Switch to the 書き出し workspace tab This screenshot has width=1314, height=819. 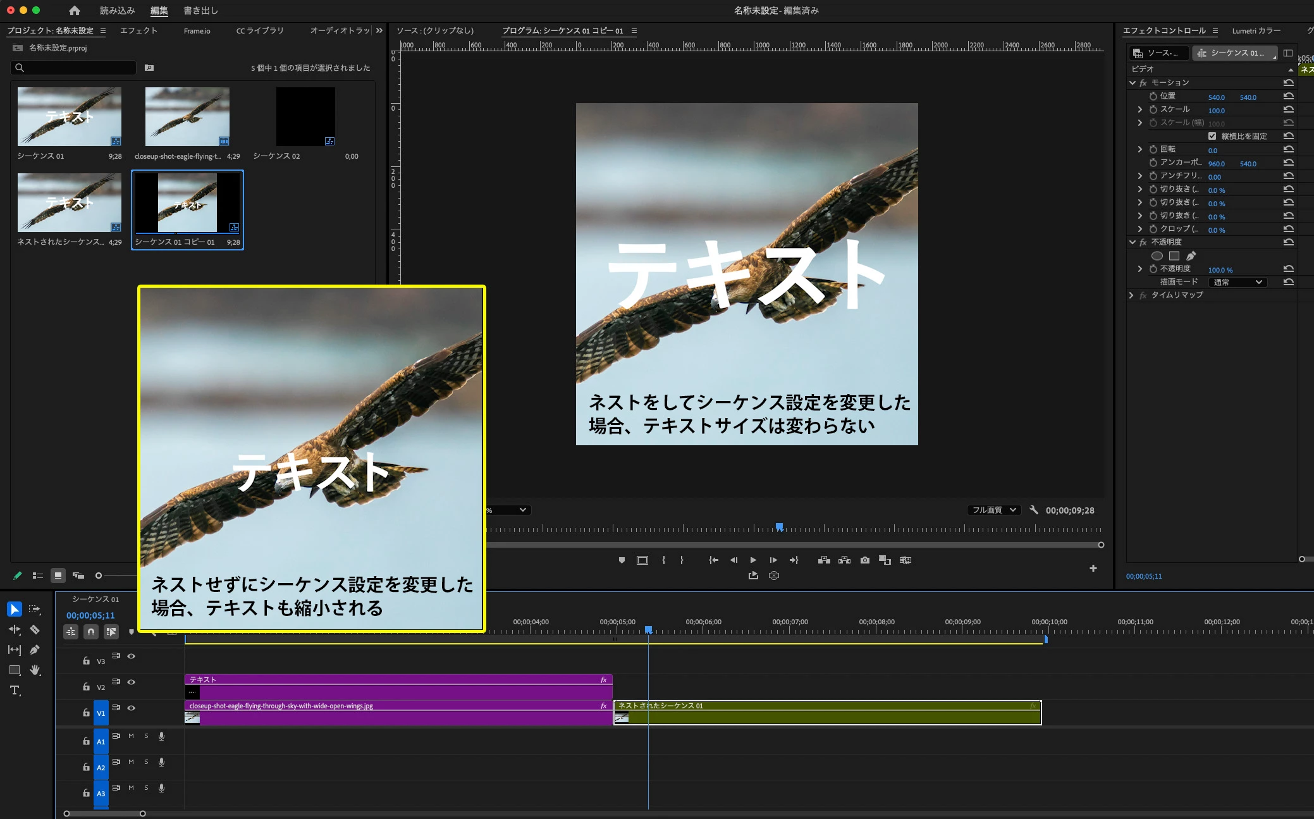[200, 11]
